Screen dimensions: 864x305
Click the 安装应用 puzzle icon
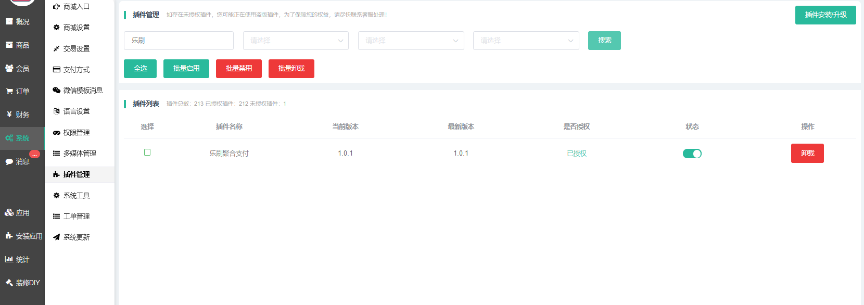[x=9, y=236]
